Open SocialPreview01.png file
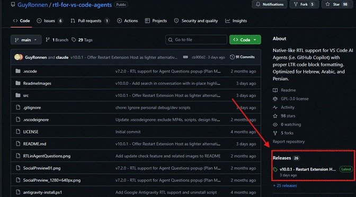 [42, 168]
